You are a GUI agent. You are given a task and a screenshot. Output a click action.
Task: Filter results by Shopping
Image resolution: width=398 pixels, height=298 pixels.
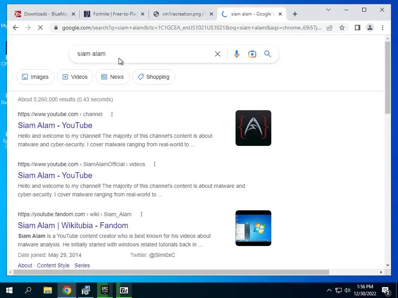(x=154, y=77)
